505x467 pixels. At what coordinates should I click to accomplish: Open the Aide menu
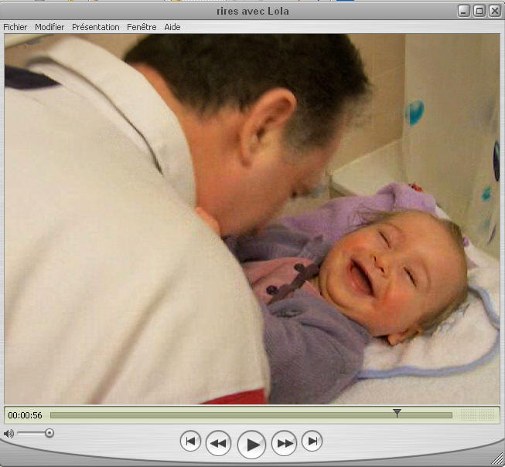[172, 27]
